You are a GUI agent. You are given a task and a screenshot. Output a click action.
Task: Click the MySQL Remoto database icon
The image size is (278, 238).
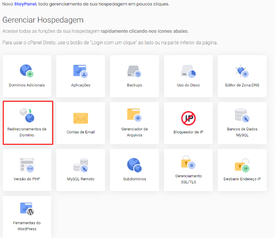click(81, 165)
